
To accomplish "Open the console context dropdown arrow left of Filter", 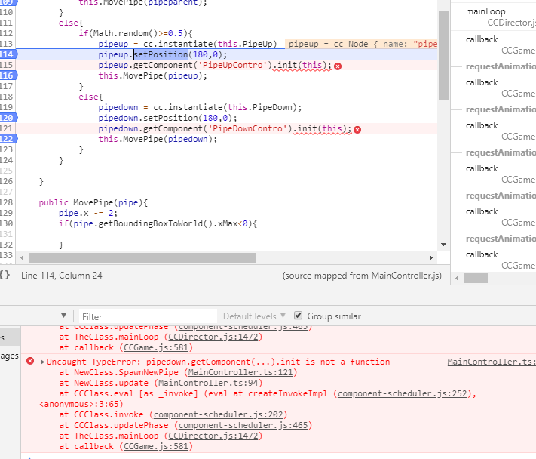I will 63,316.
